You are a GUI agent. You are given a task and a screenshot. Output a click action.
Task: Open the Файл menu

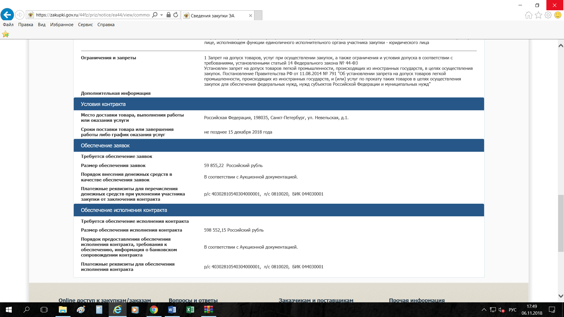pos(8,25)
